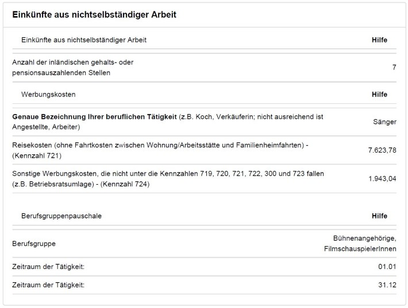
Task: Collapse the Werbungskosten section header
Action: pos(48,94)
